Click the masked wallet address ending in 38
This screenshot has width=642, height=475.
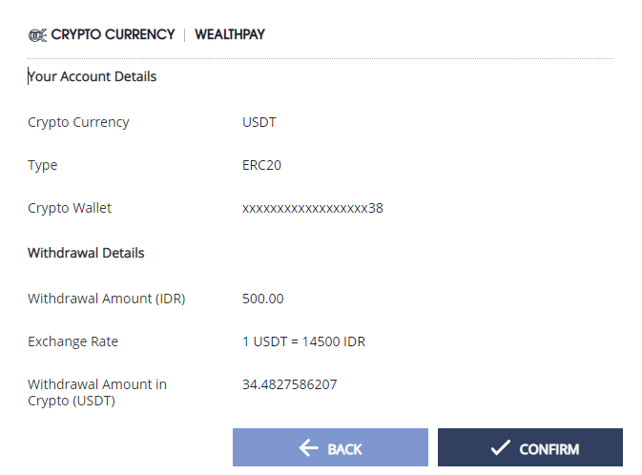coord(313,208)
